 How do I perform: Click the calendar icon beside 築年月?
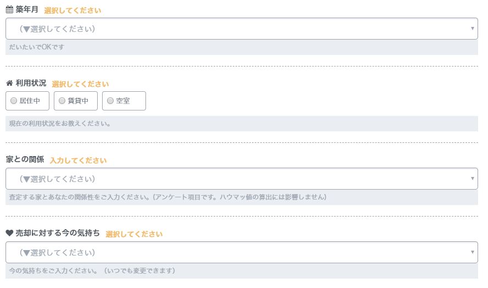point(9,10)
